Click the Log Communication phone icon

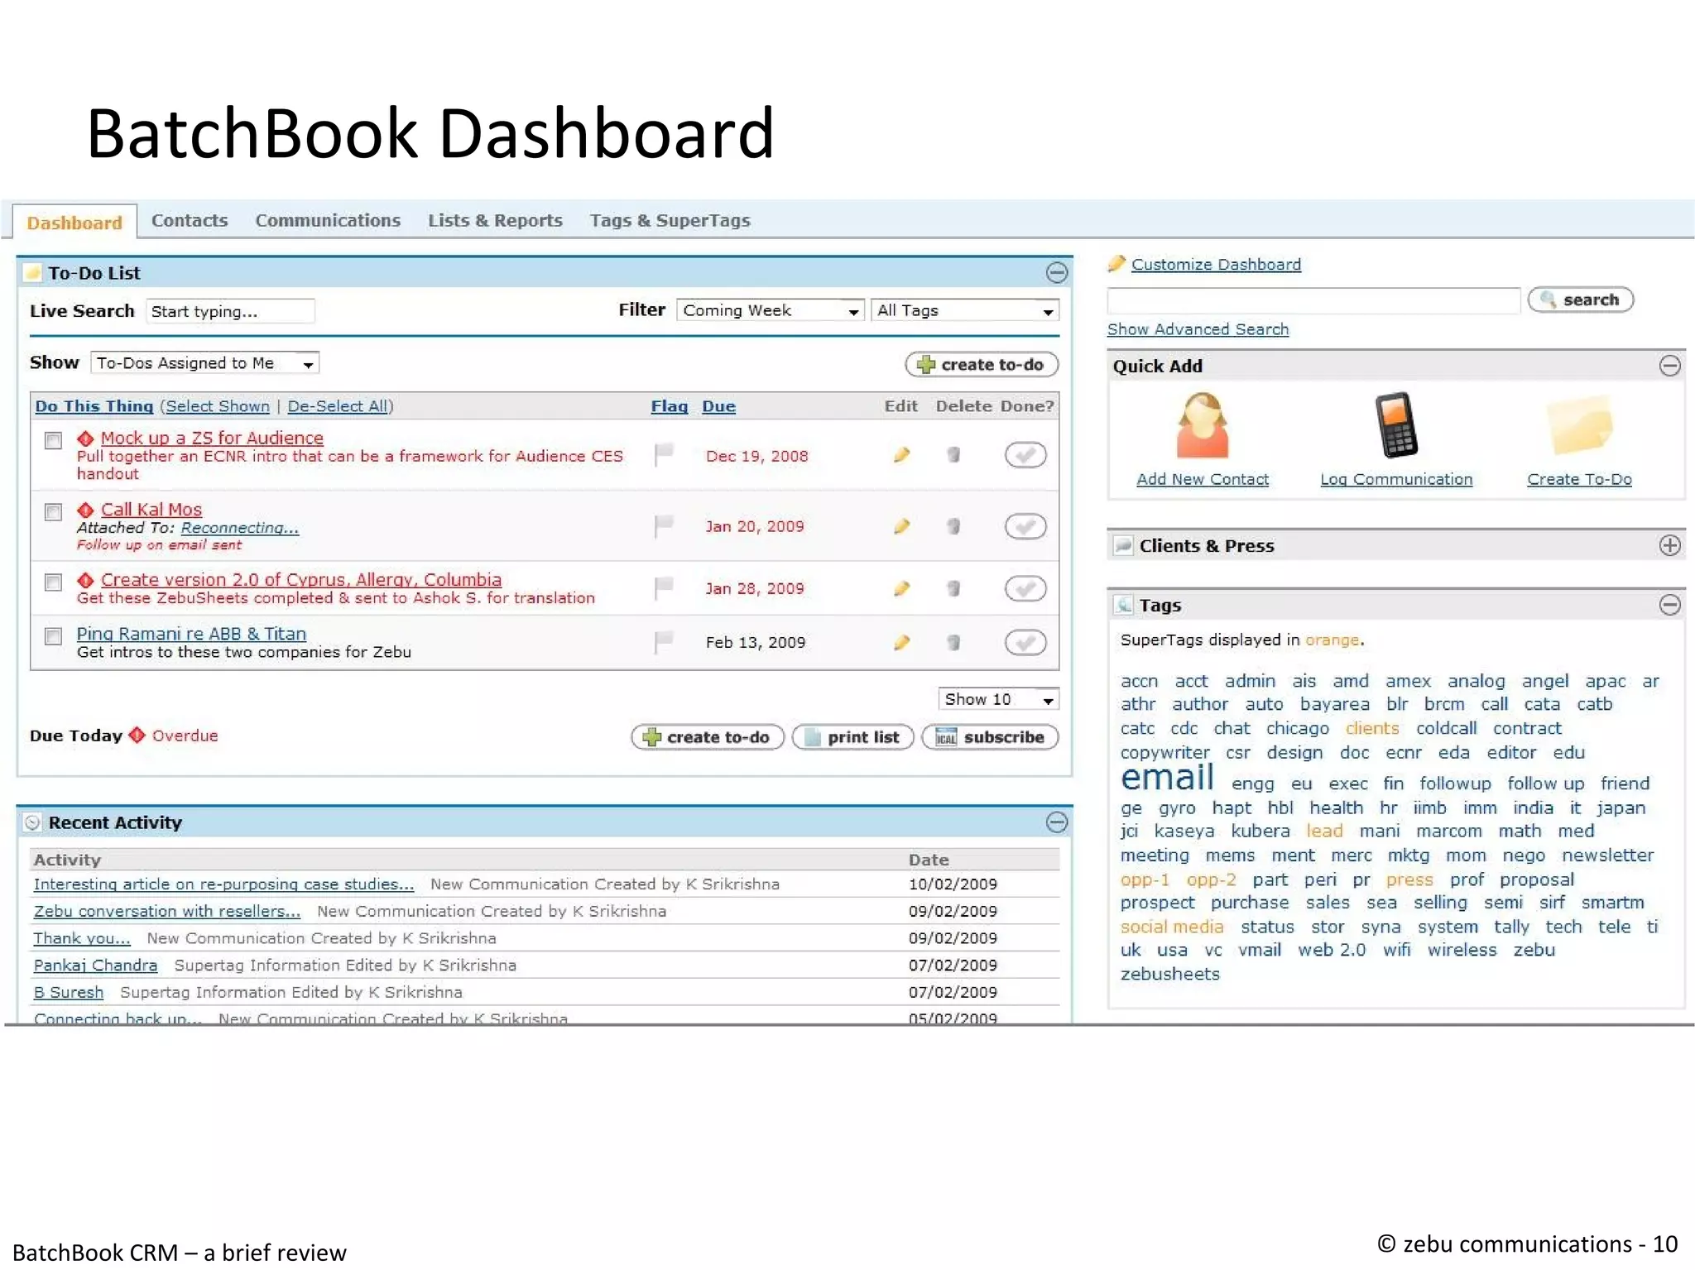click(x=1396, y=425)
